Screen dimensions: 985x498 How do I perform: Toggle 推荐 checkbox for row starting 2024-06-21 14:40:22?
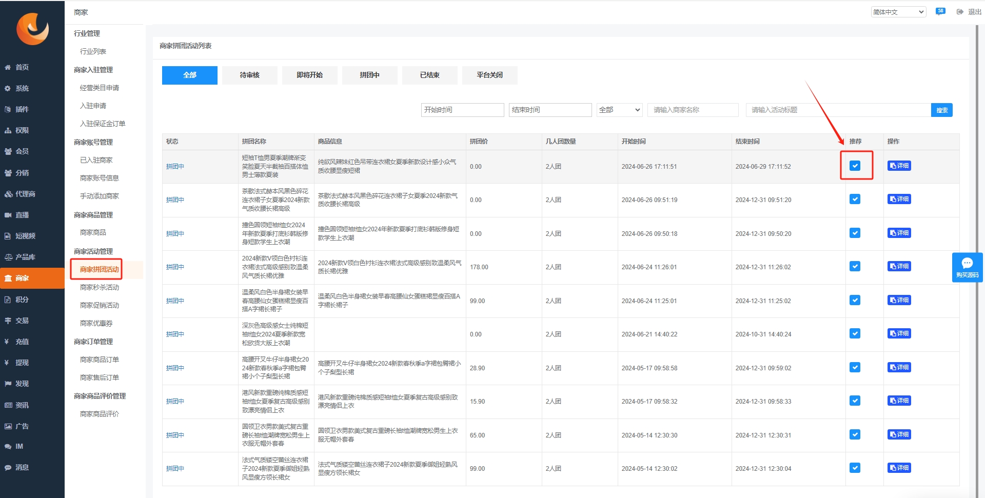click(x=855, y=333)
